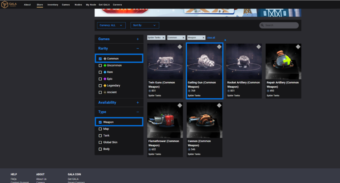This screenshot has height=183, width=340.
Task: Remove the Weapon filter tag
Action: (x=203, y=38)
